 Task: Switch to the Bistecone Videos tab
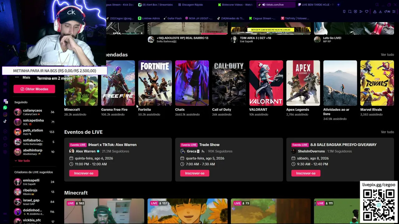(x=235, y=5)
